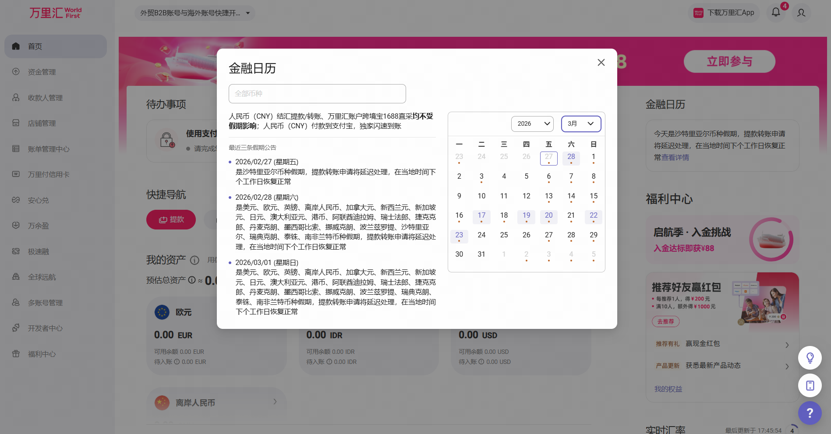Expand the 2026 year dropdown
This screenshot has height=434, width=831.
pos(532,124)
